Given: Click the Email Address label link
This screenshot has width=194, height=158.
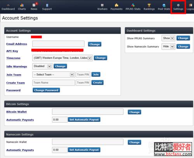Looking at the screenshot, I should point(17,44).
